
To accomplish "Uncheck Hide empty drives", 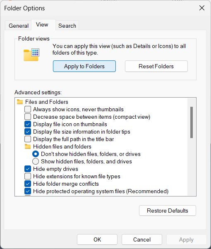I will pos(28,169).
